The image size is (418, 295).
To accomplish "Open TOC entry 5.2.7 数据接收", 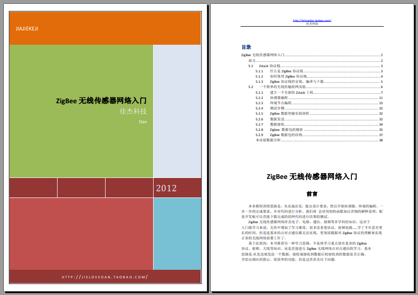I will (x=319, y=124).
